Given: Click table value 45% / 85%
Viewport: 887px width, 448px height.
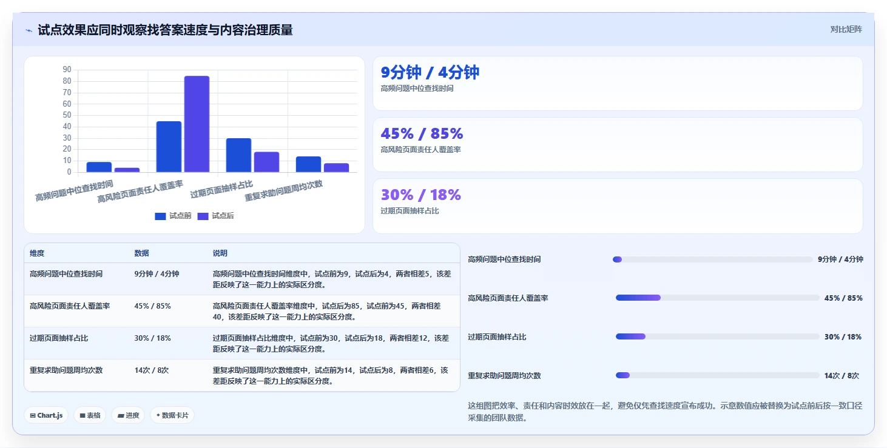Looking at the screenshot, I should point(152,306).
